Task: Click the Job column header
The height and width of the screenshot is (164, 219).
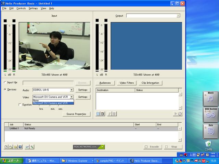Action: [16, 124]
